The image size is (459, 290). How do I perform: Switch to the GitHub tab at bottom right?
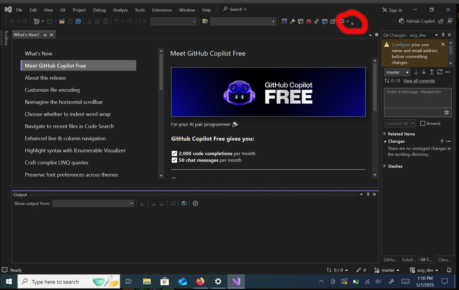pos(390,260)
